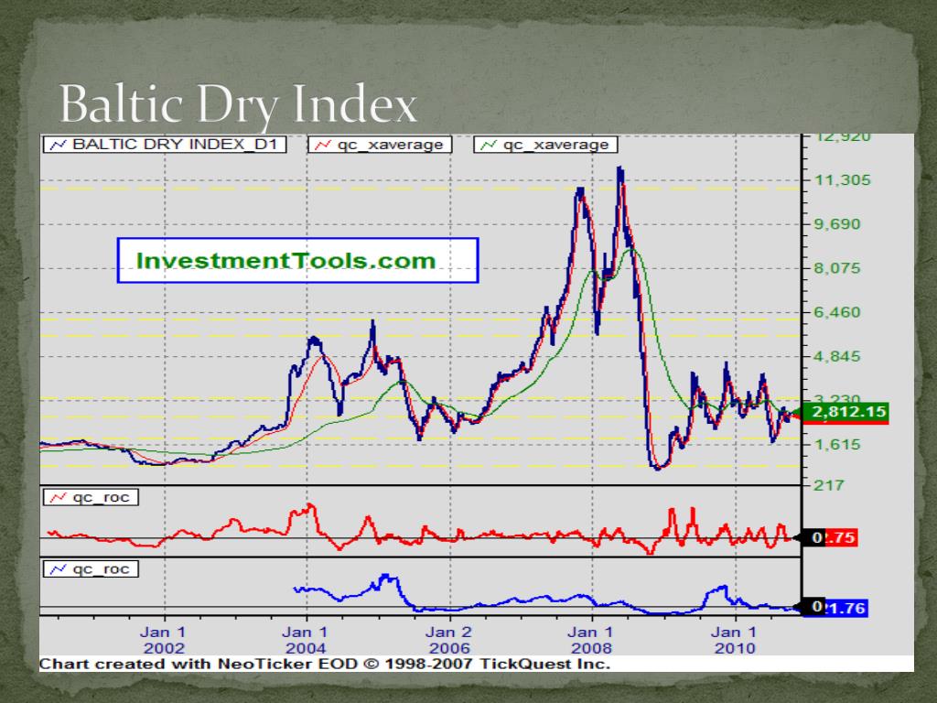Click the 8,075 price axis label
The height and width of the screenshot is (703, 937).
(837, 268)
